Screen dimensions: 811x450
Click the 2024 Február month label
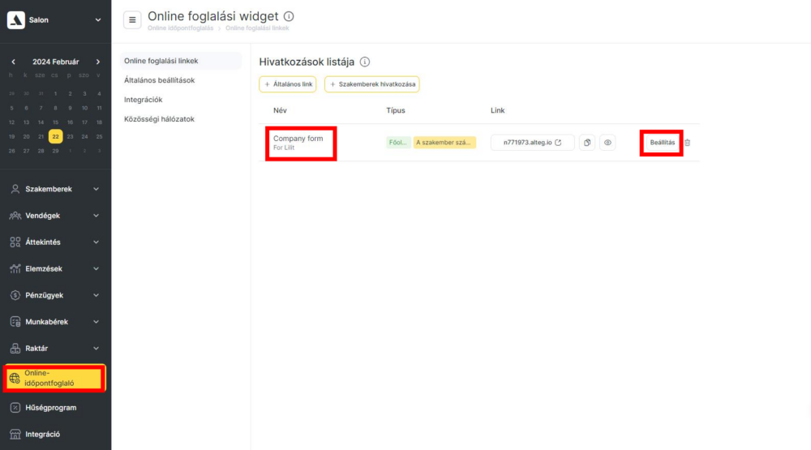coord(56,62)
